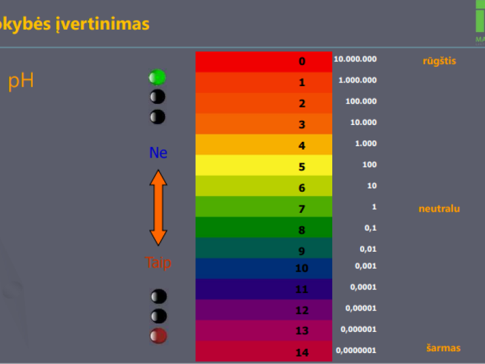Click the large "pH" label
The image size is (485, 364).
pos(21,81)
